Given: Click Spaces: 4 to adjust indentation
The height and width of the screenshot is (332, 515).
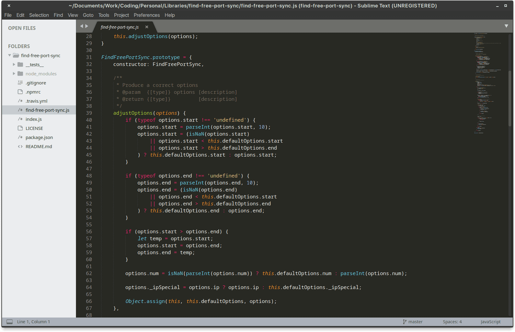Looking at the screenshot, I should click(452, 322).
